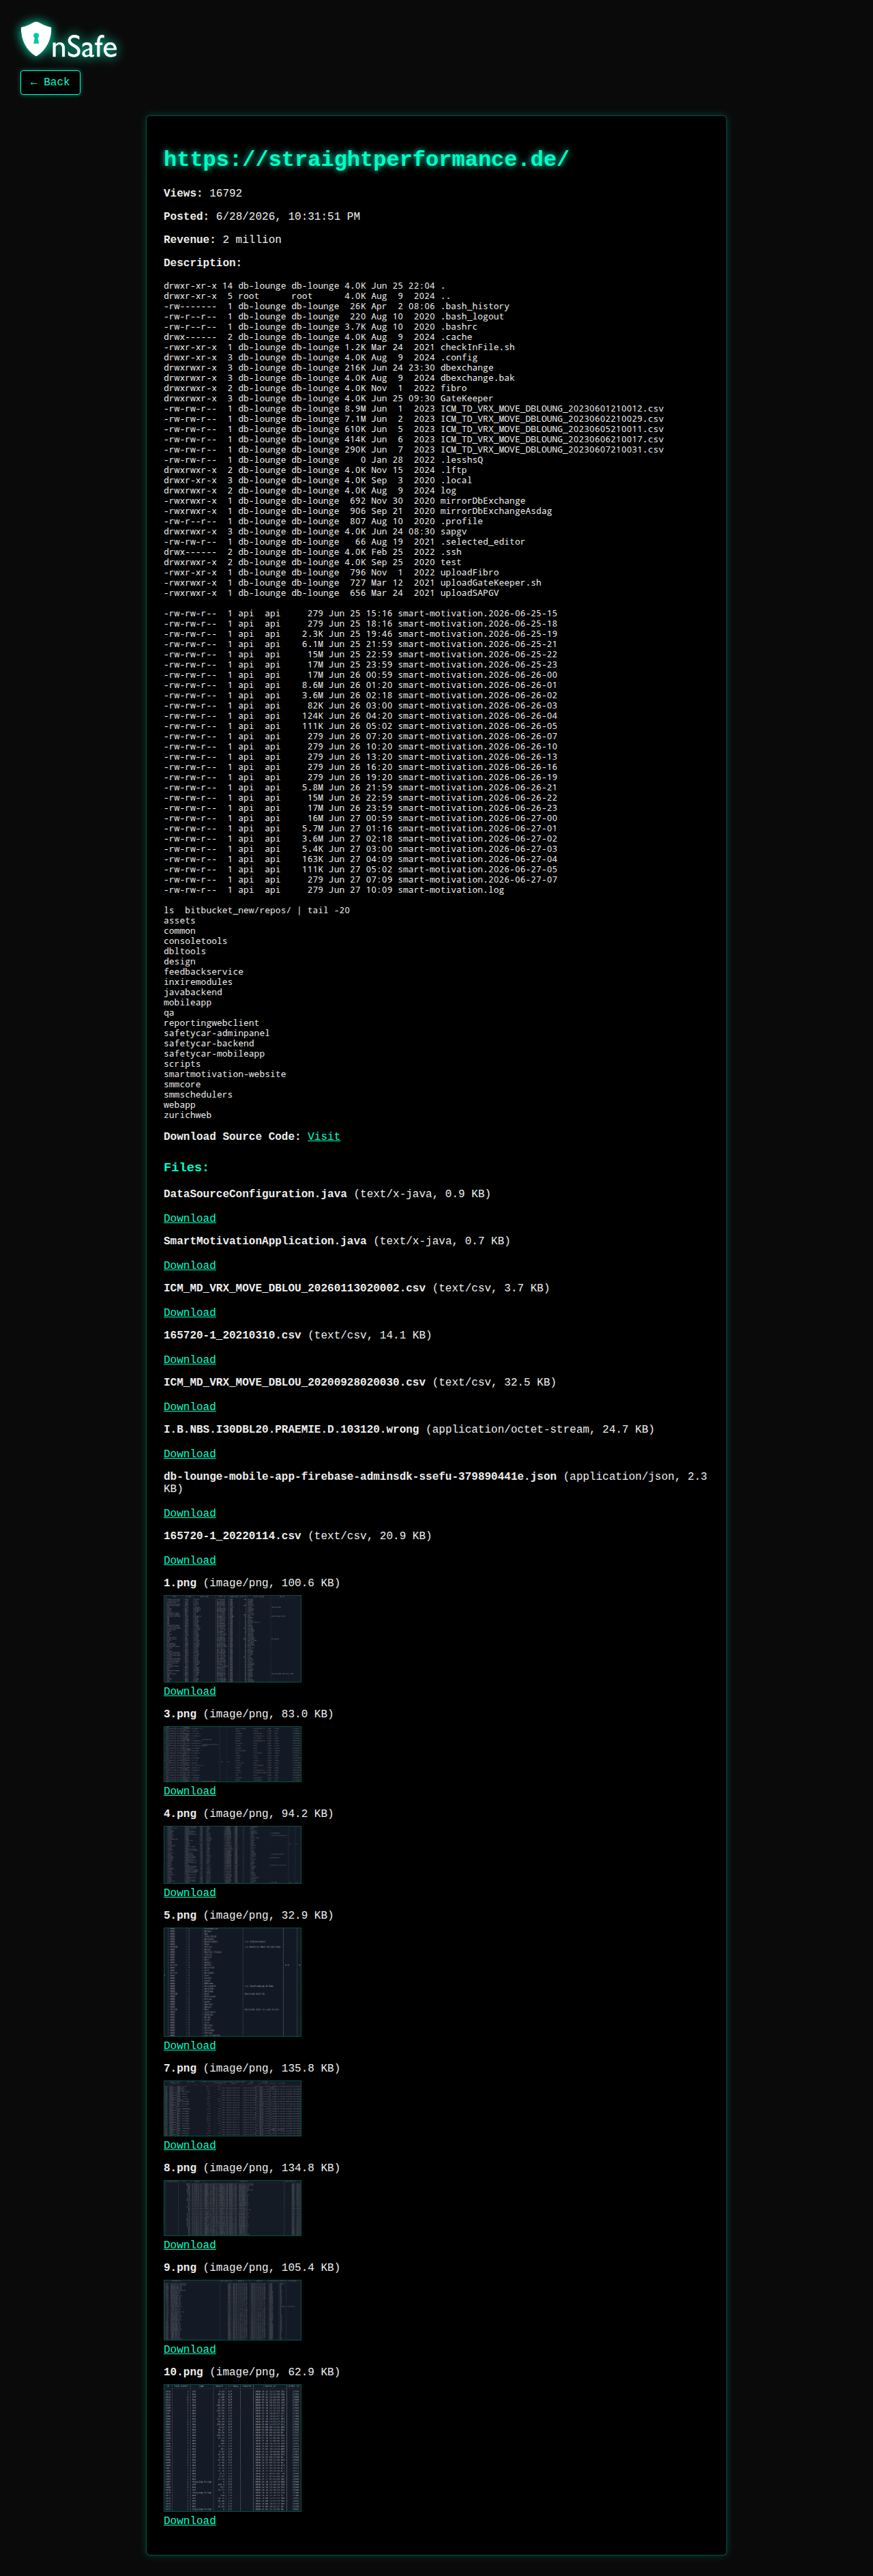Select the dbexchange.bak directory row
The height and width of the screenshot is (2576, 873).
340,378
